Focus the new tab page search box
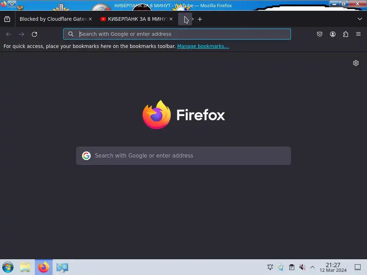The image size is (367, 275). click(x=183, y=156)
